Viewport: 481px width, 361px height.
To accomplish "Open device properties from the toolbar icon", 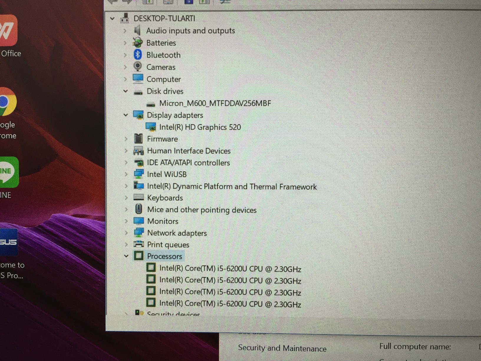I will [x=168, y=2].
